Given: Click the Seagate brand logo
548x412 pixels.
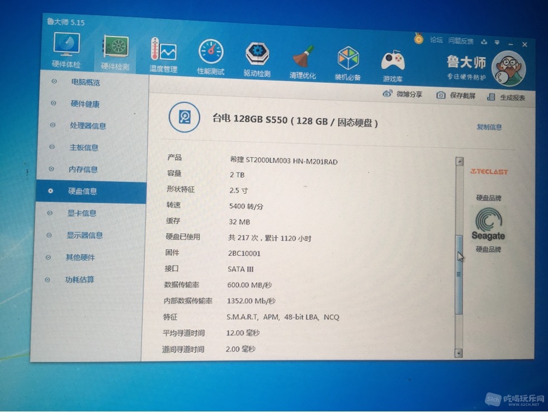Looking at the screenshot, I should pyautogui.click(x=488, y=224).
